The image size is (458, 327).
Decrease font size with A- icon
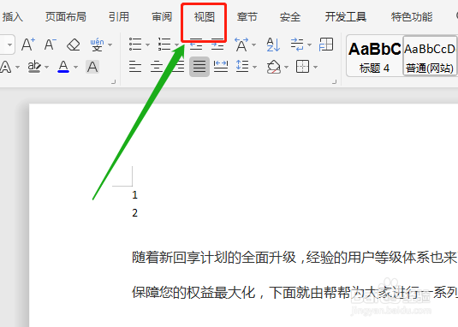click(x=51, y=45)
